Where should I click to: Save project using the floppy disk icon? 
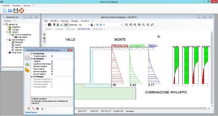pyautogui.click(x=16, y=11)
